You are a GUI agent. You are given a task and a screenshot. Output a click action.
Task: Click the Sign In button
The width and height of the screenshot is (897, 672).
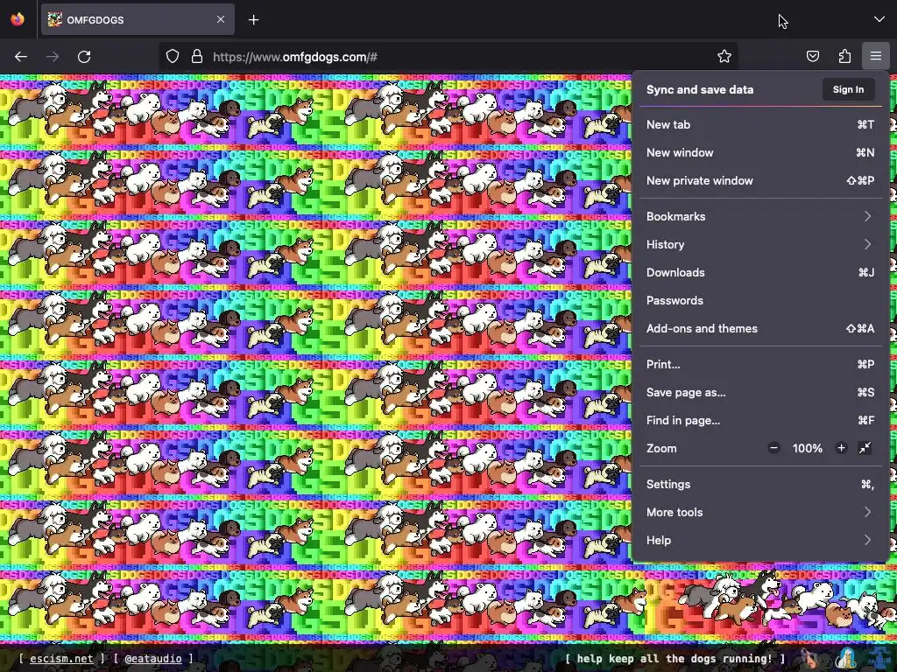point(848,90)
